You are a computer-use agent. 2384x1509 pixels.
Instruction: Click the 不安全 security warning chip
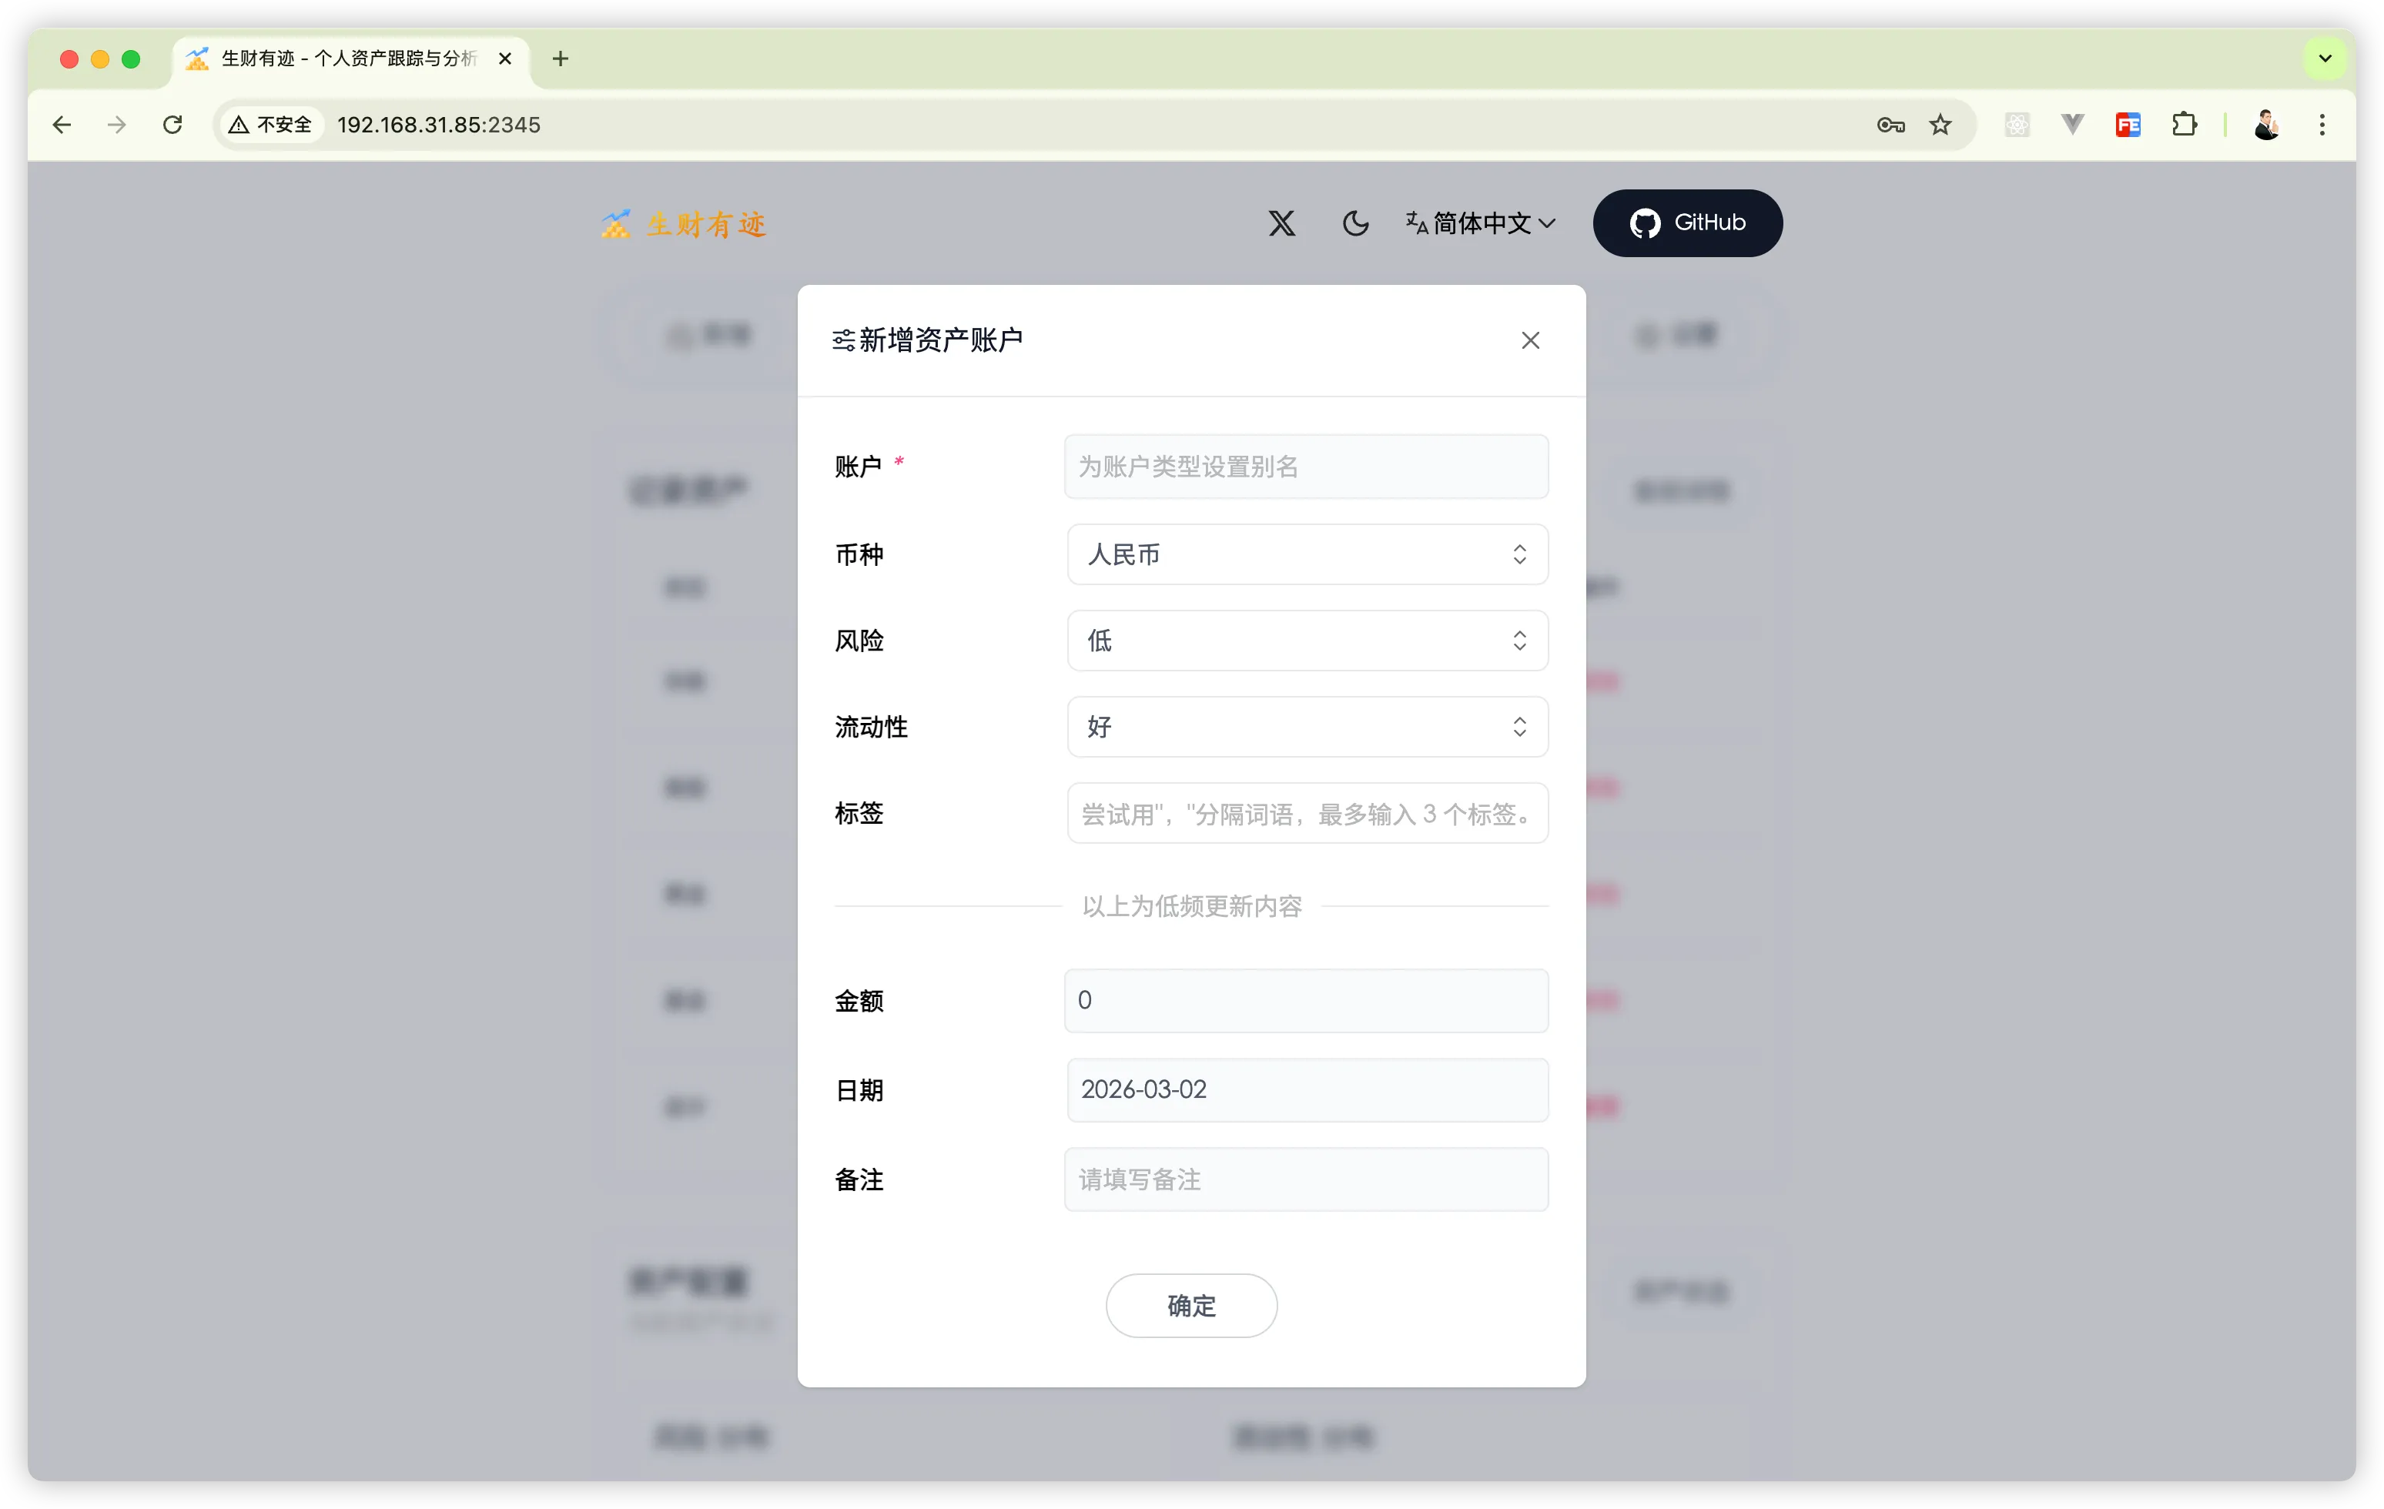pyautogui.click(x=270, y=125)
